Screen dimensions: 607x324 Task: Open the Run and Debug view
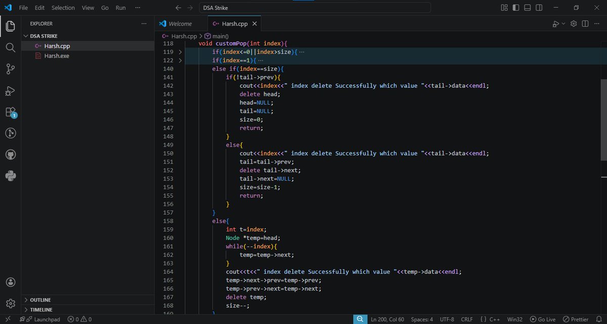[11, 91]
